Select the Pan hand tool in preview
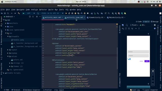 [153, 71]
